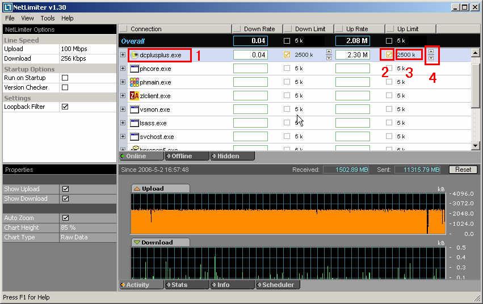Open the Scheduler tab

[278, 285]
